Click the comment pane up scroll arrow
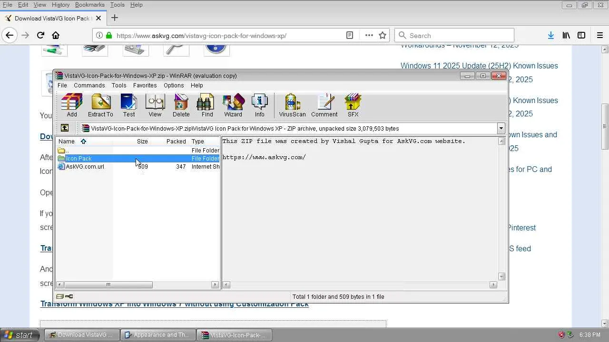The height and width of the screenshot is (342, 609). coord(501,141)
